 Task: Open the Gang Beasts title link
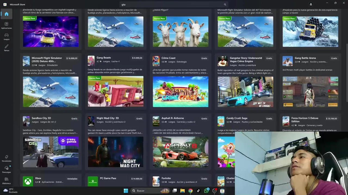[104, 58]
